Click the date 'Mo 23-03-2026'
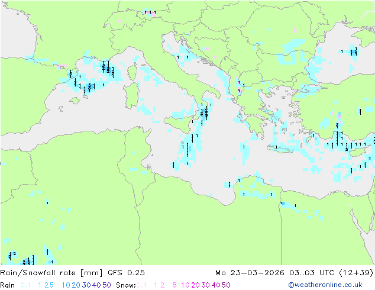The height and width of the screenshot is (290, 375). (250, 273)
